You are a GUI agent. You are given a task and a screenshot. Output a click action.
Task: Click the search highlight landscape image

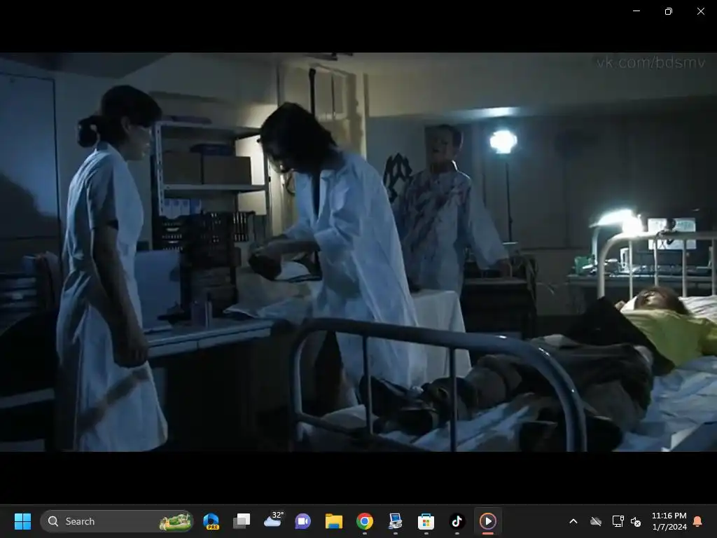(x=175, y=521)
